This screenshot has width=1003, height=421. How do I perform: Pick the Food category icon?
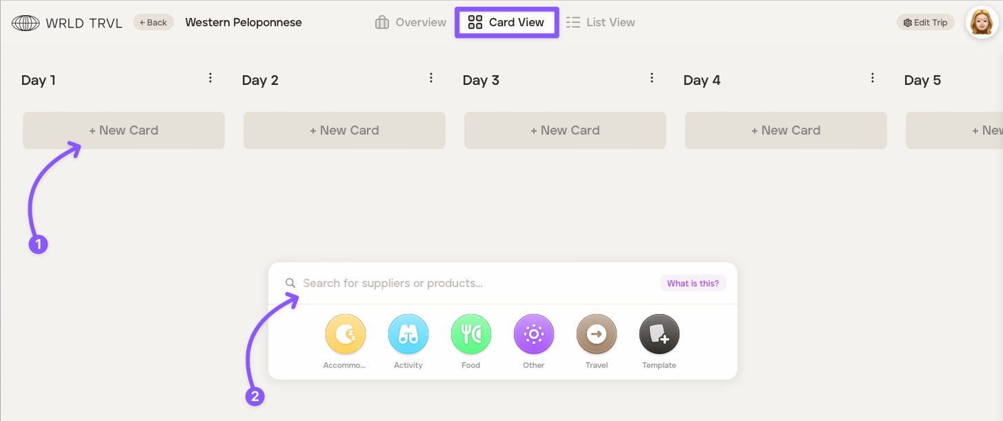[470, 335]
